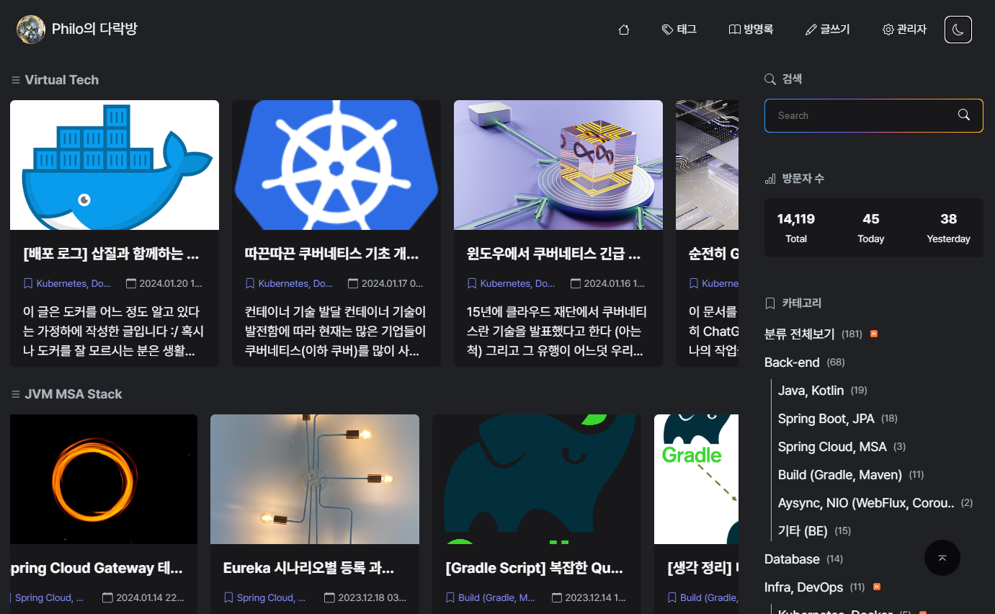Click the scroll-to-top round button
The image size is (995, 614).
pos(942,558)
